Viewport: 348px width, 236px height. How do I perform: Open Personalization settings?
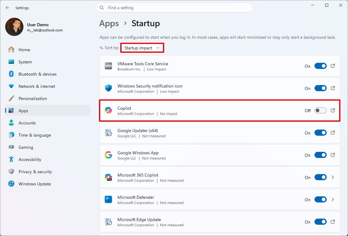tap(48, 98)
